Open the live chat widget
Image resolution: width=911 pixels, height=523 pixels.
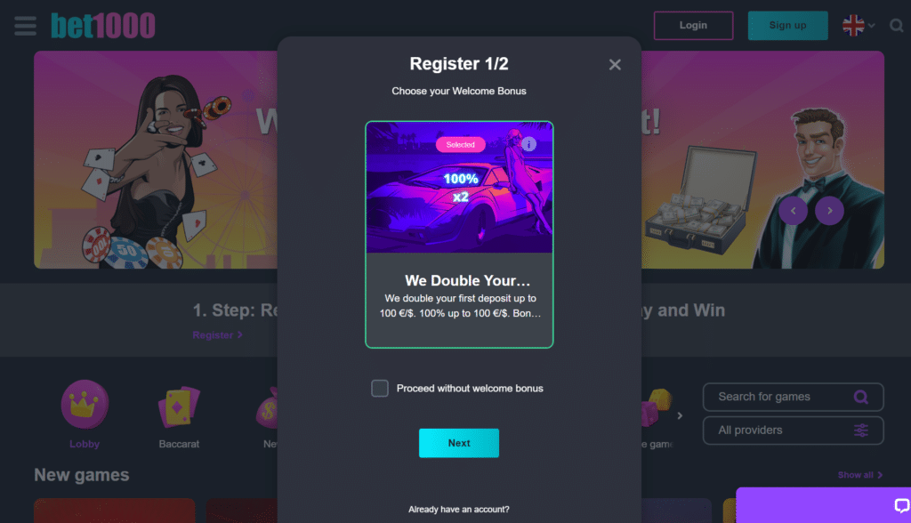pos(902,505)
